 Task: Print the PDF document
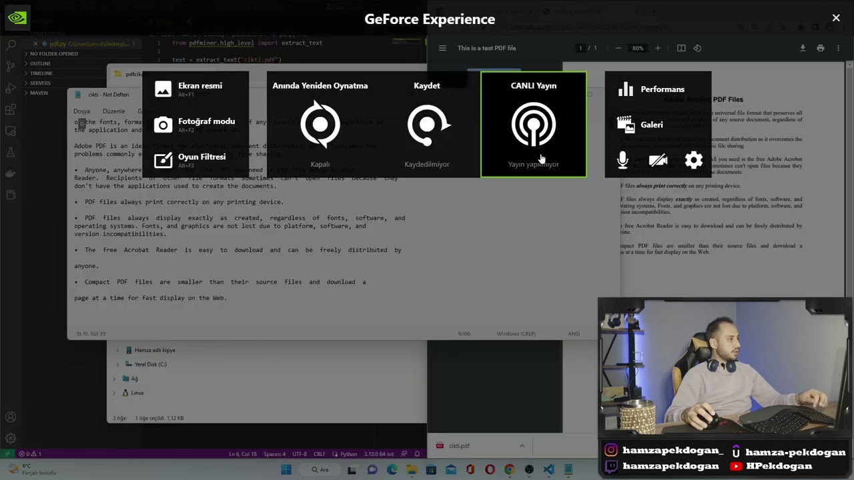click(x=821, y=48)
